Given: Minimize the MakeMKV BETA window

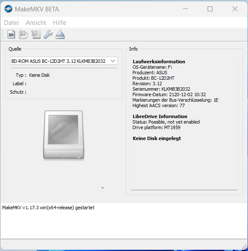Looking at the screenshot, I should click(x=186, y=9).
